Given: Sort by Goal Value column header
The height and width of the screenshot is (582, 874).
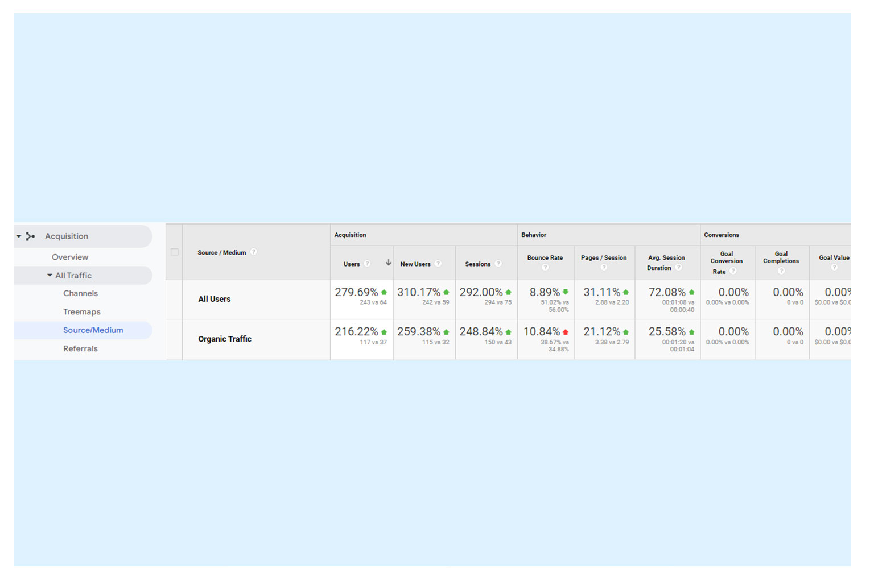Looking at the screenshot, I should (834, 257).
